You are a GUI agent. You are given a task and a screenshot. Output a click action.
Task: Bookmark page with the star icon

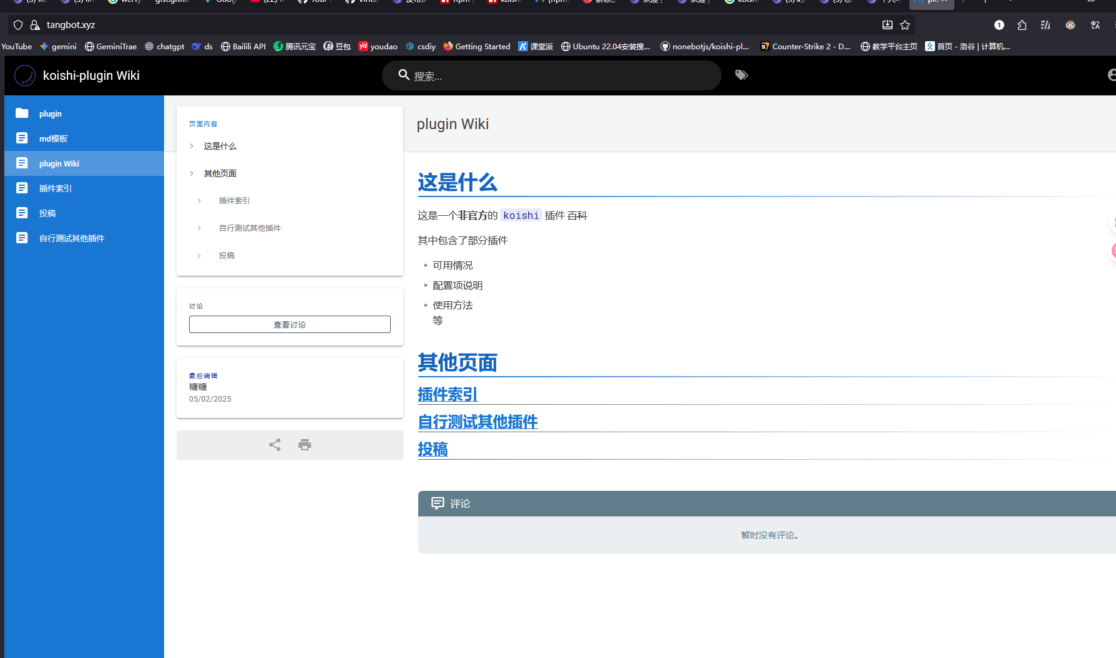905,25
